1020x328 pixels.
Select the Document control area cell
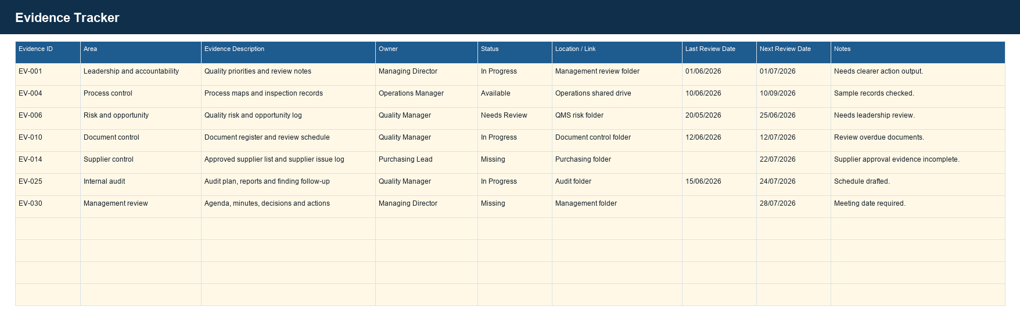pos(141,140)
